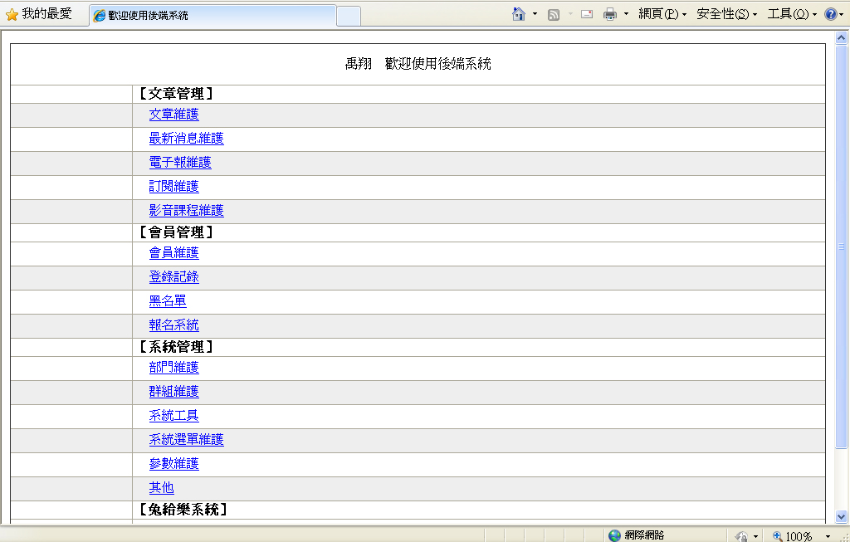Viewport: 850px width, 542px height.
Task: Click the 網際網路 globe icon in status bar
Action: 614,535
